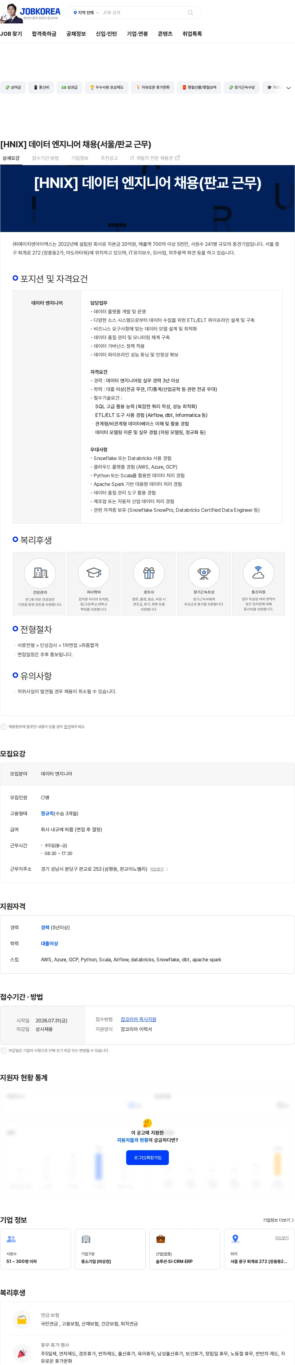Open the 지역 전체 region dropdown
Screen dimensions: 295x1365
click(x=86, y=13)
